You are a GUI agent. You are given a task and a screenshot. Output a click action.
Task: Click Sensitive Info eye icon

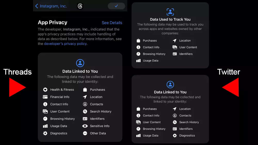(85, 126)
